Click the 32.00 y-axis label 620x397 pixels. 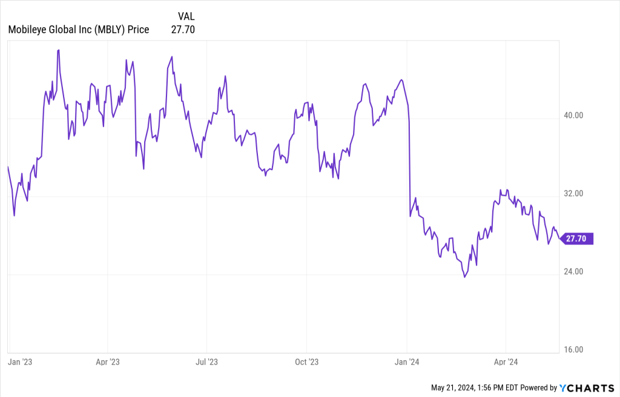573,194
